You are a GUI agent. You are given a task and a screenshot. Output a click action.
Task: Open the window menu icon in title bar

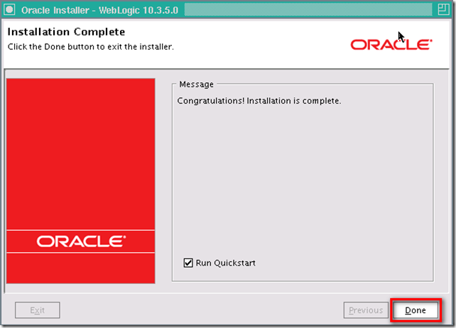[9, 10]
